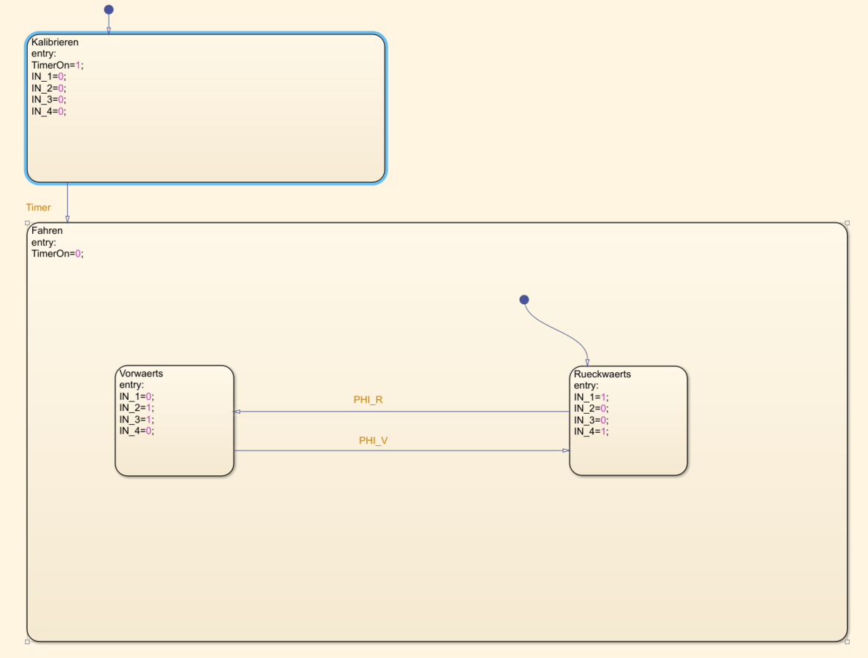
Task: Click the default transition dot above Kalibrieren
Action: (x=109, y=10)
